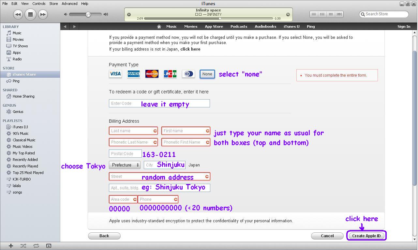Click the add playlist plus icon

(11, 246)
